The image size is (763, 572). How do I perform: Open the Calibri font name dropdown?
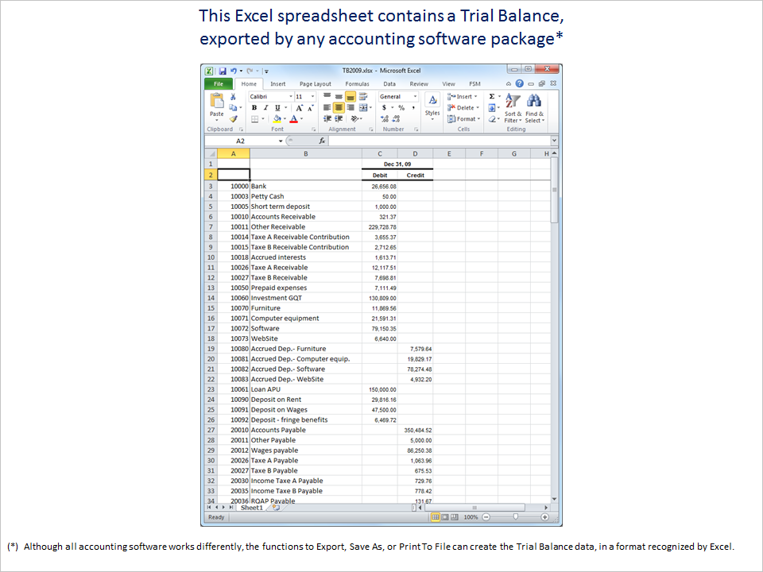tap(289, 96)
